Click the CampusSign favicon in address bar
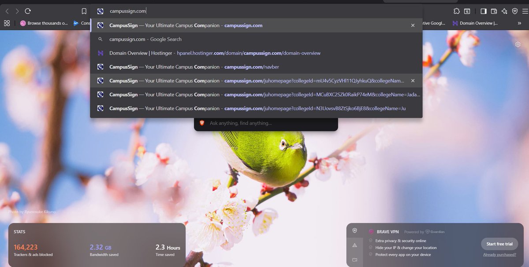The width and height of the screenshot is (529, 267). [101, 11]
